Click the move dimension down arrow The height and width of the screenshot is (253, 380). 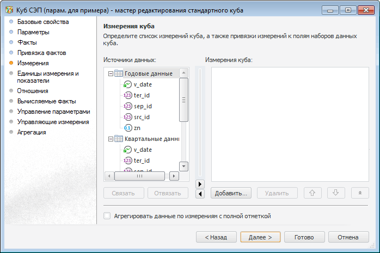[x=336, y=193]
